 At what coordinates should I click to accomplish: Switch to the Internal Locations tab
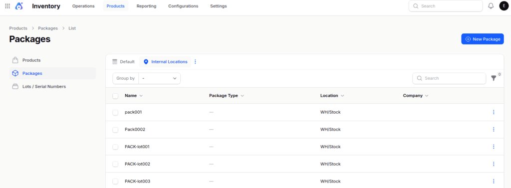[x=166, y=61]
